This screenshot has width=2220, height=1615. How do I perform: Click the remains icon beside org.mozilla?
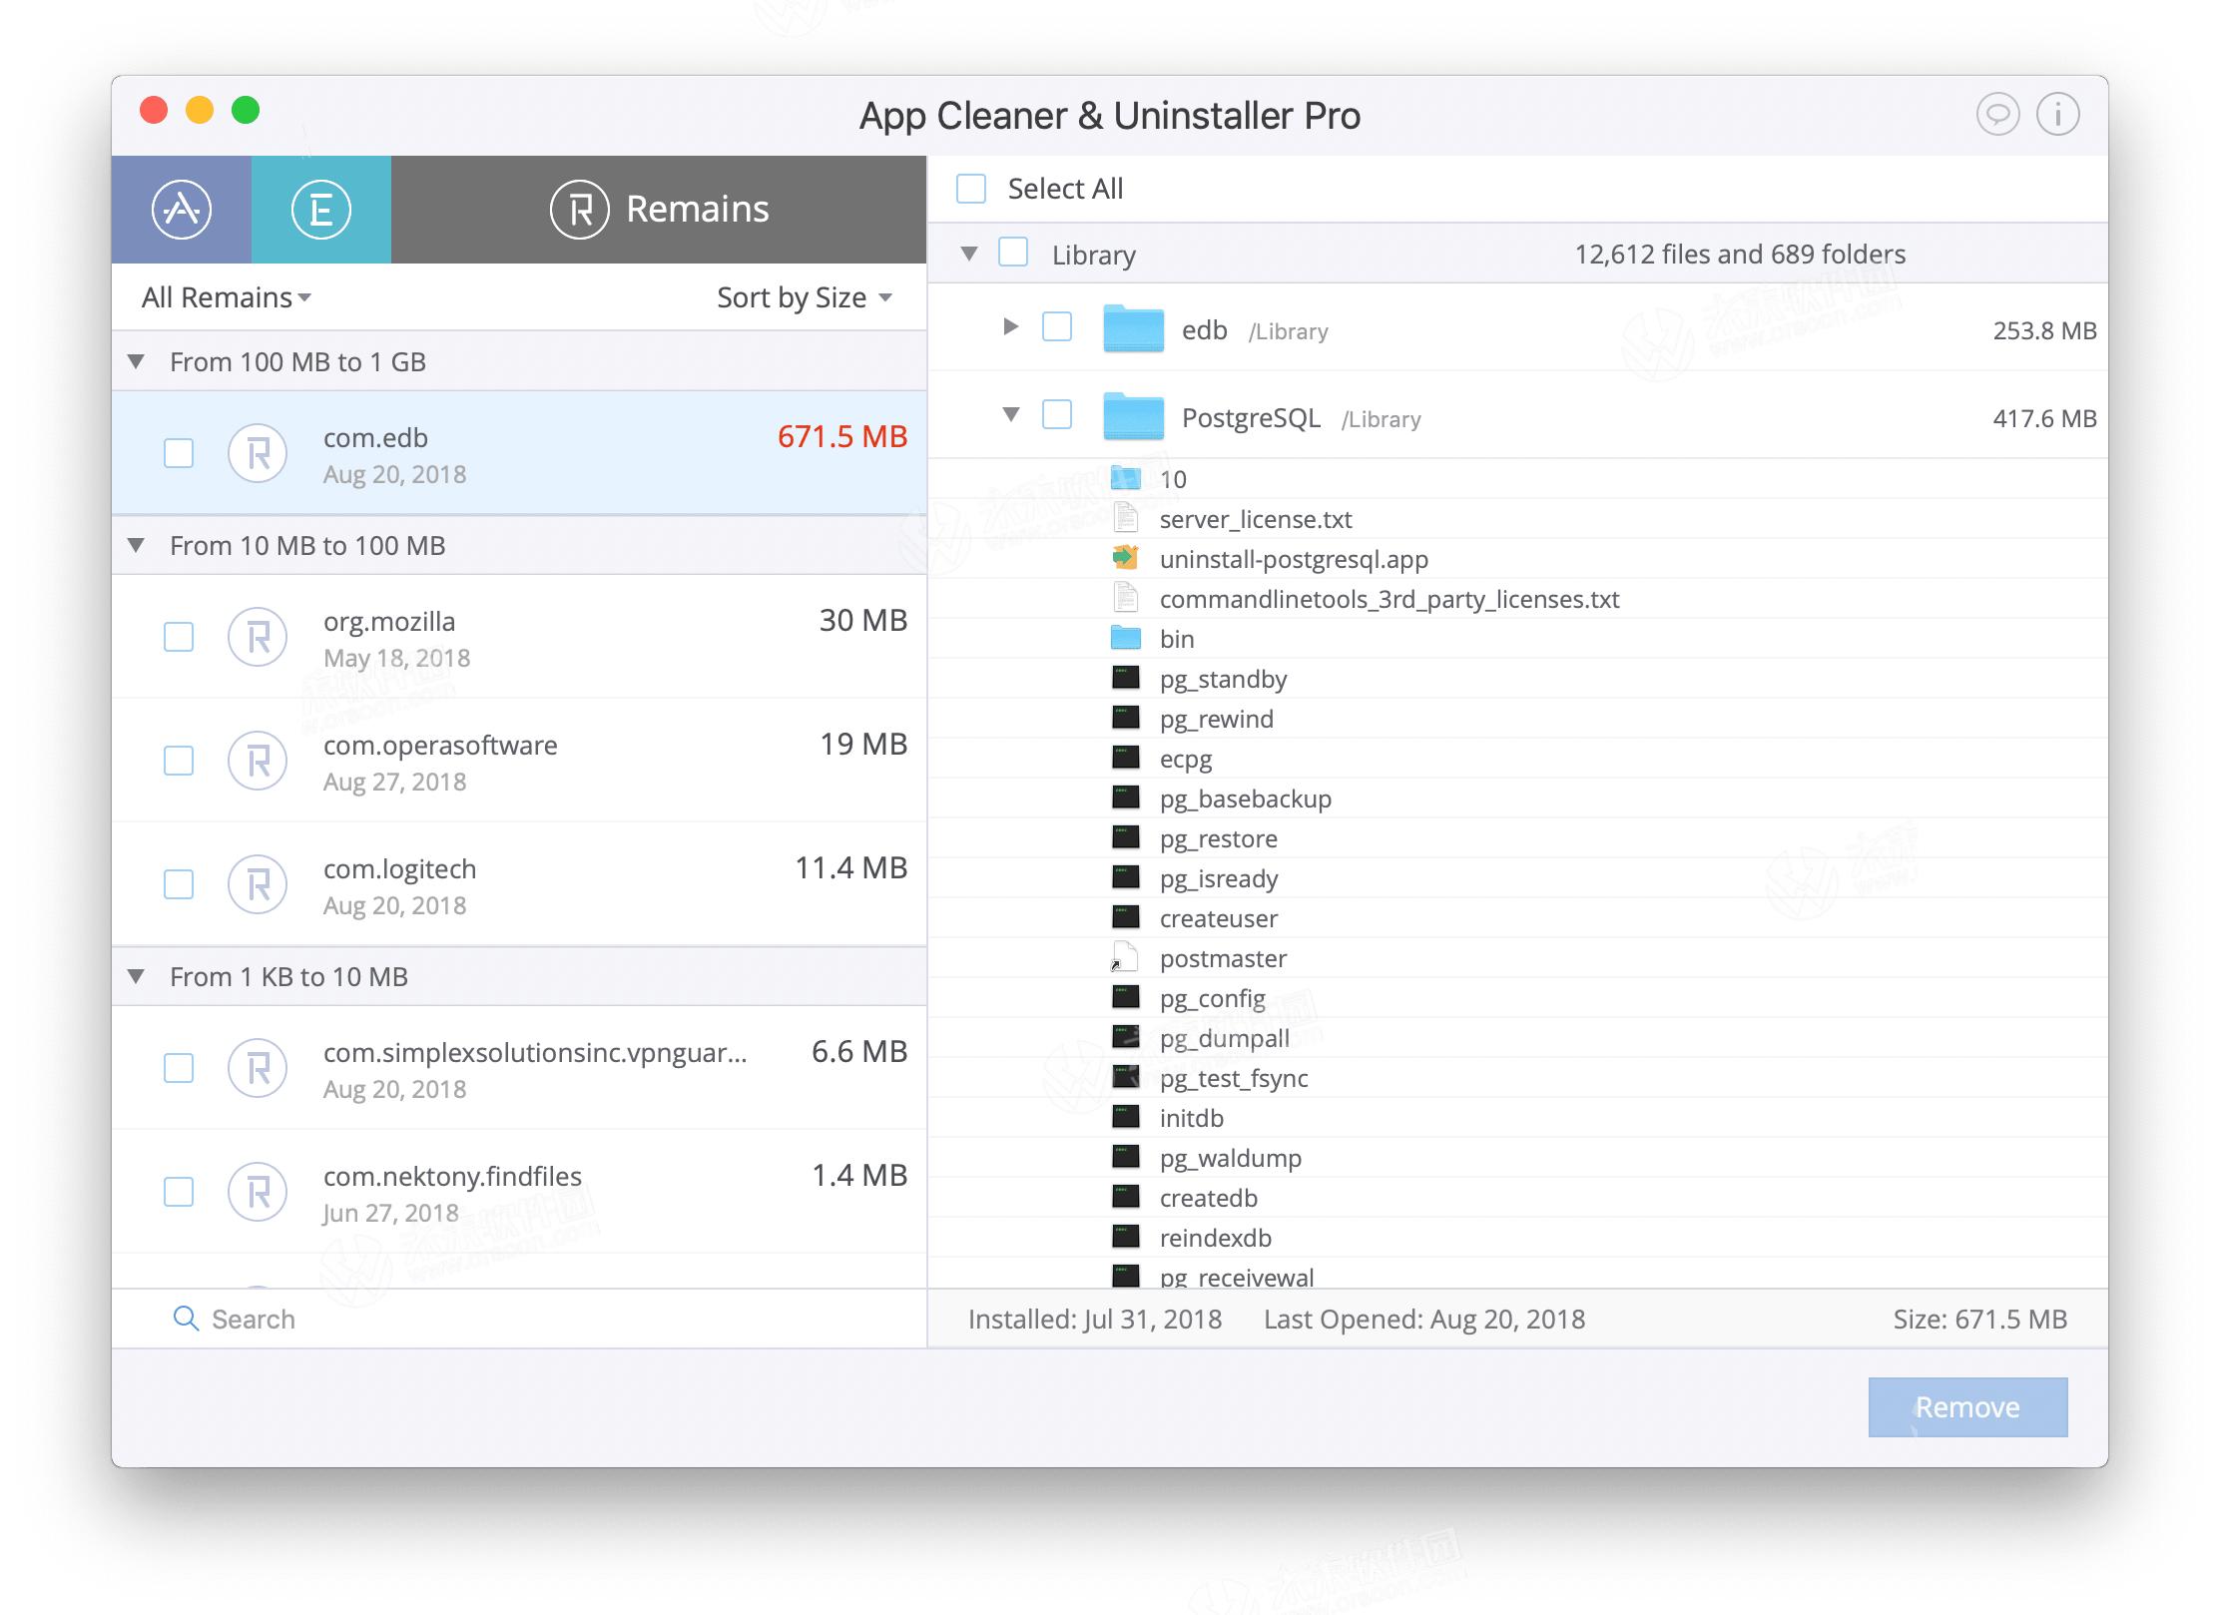(x=259, y=637)
